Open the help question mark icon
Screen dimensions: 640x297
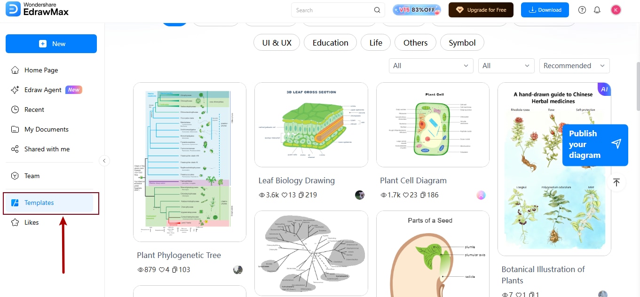pyautogui.click(x=582, y=9)
